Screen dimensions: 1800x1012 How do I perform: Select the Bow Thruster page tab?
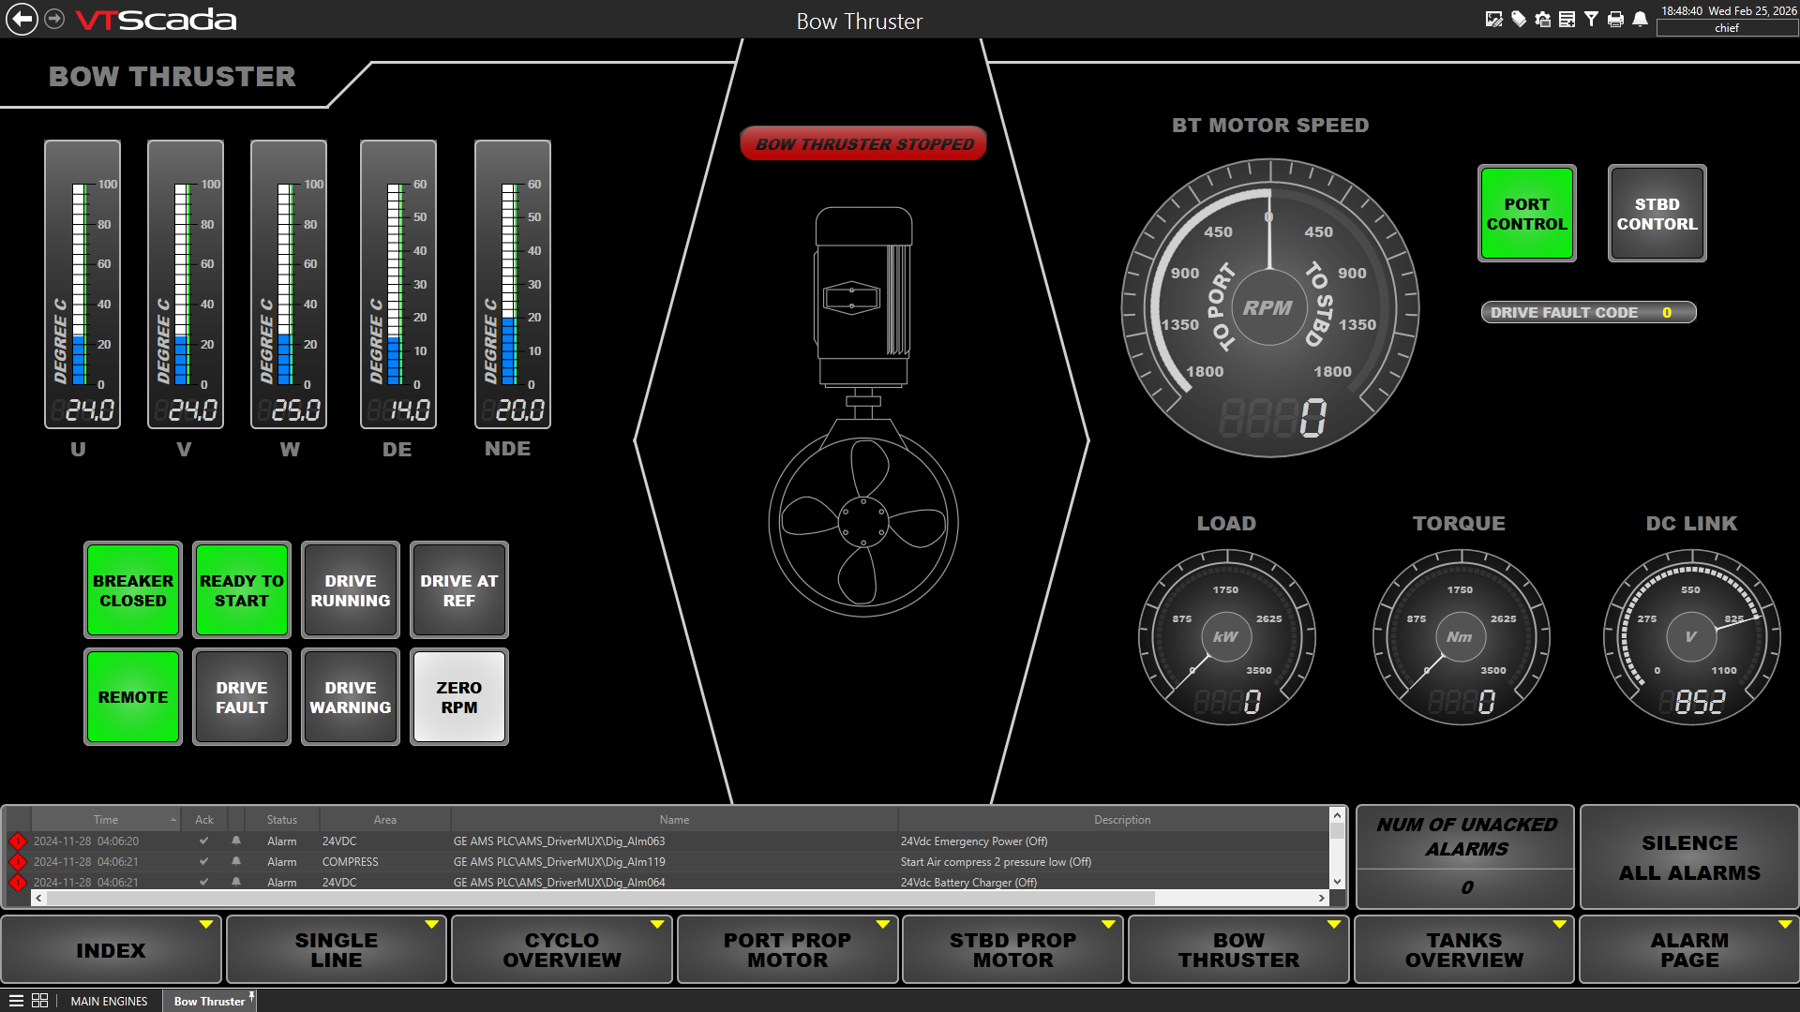tap(209, 1001)
